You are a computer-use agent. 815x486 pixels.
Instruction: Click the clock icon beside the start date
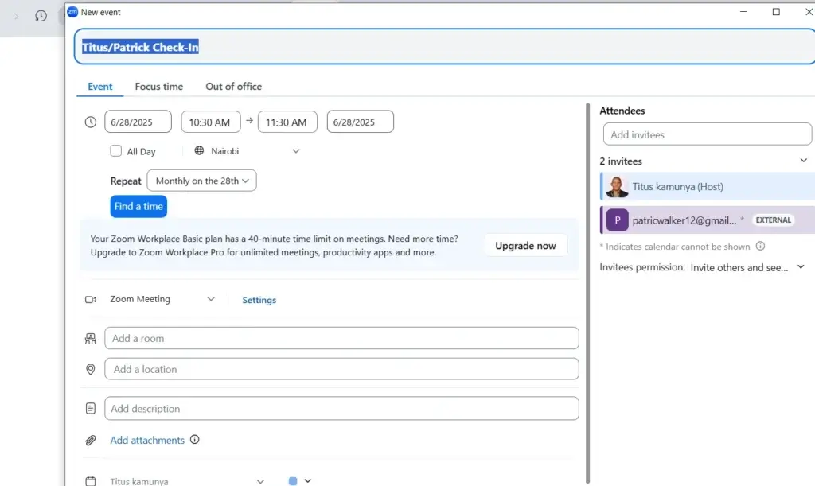91,122
